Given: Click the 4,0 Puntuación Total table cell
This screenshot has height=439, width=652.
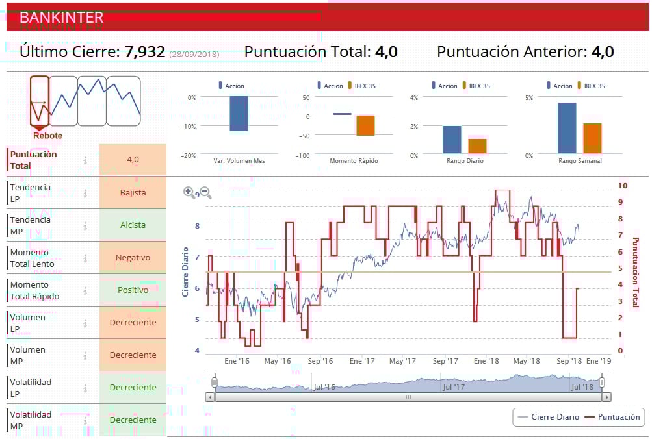Looking at the screenshot, I should [x=133, y=160].
